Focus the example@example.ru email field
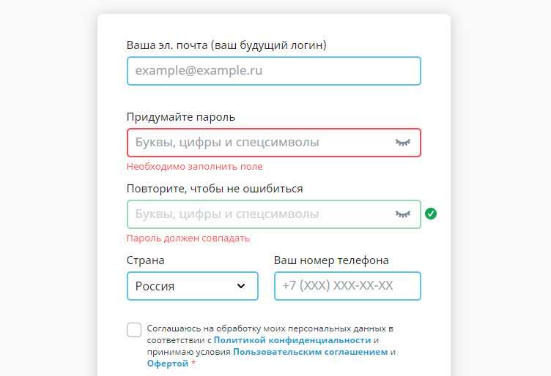Viewport: 551px width, 376px height. click(x=273, y=71)
